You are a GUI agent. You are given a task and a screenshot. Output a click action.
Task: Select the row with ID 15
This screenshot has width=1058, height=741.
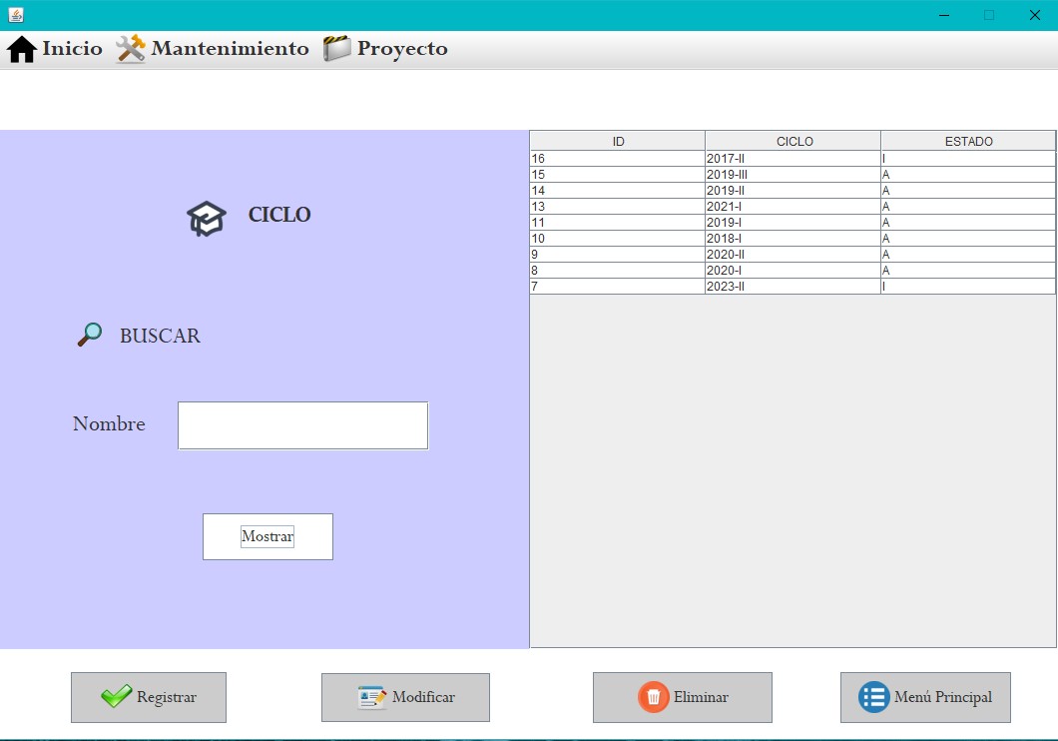793,174
